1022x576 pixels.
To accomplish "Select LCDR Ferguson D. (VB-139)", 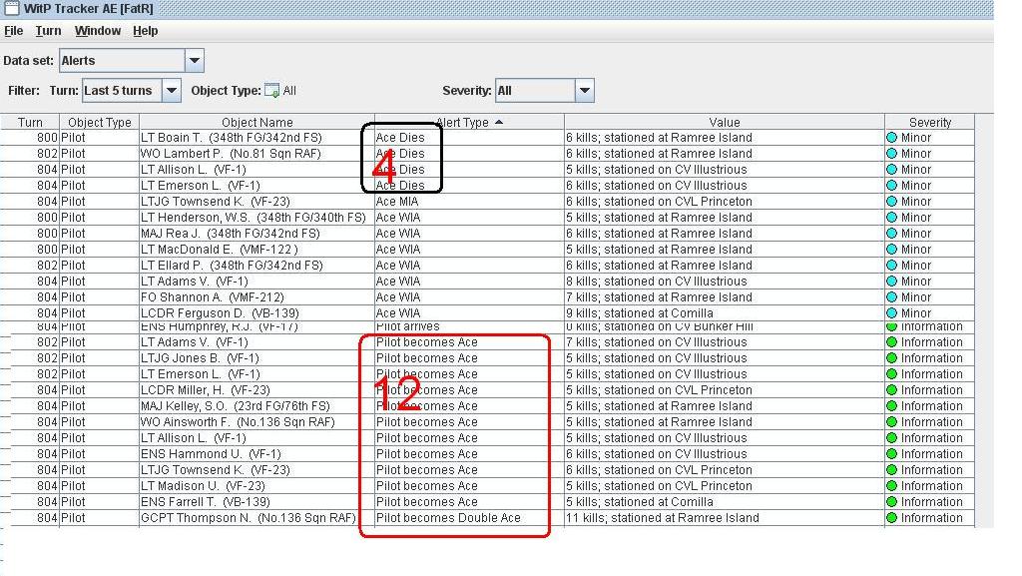I will (220, 313).
